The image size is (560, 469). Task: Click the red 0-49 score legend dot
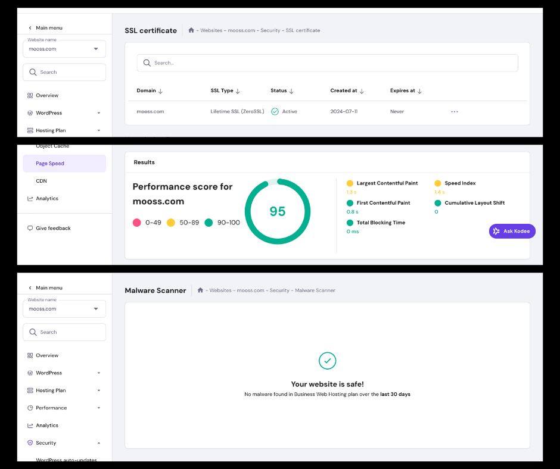pyautogui.click(x=137, y=223)
